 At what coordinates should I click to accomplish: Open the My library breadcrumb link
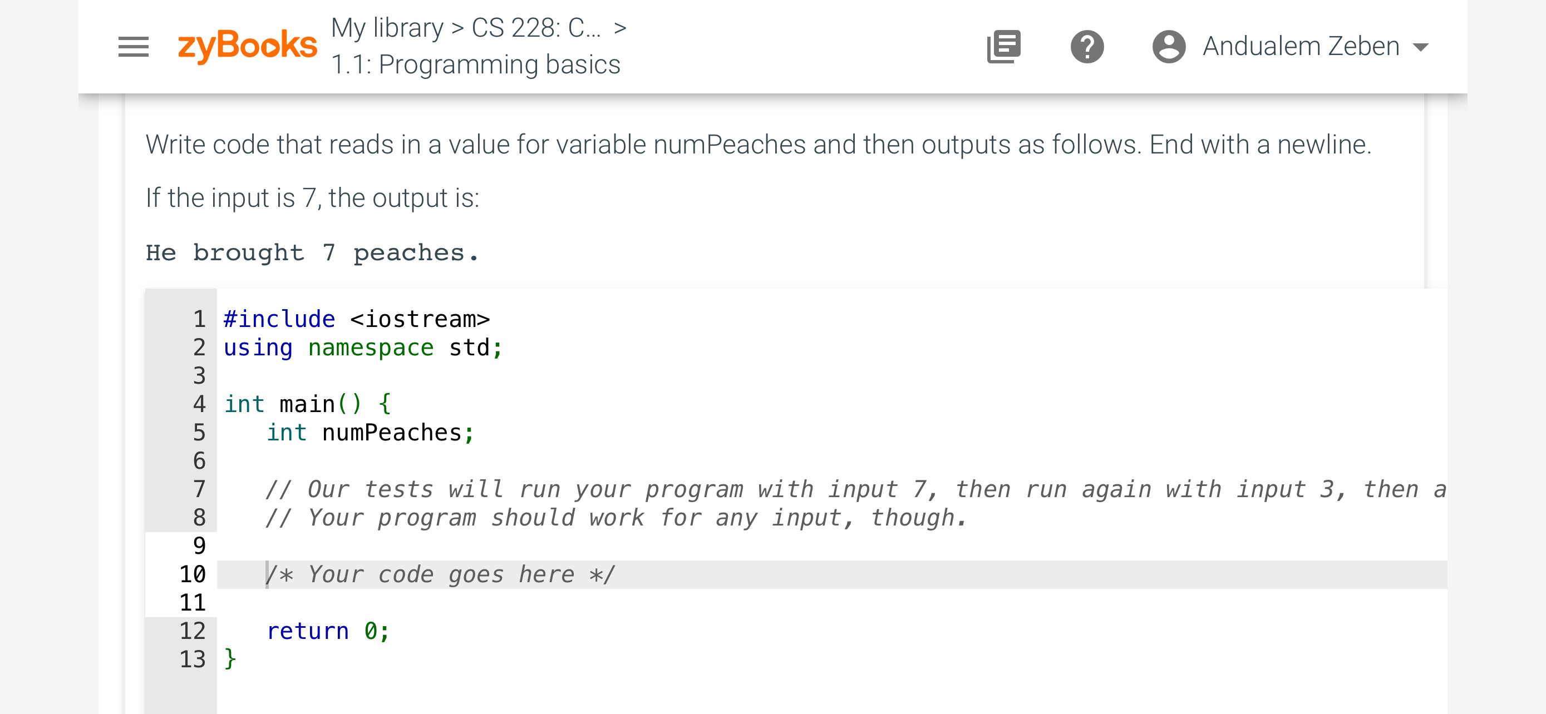pyautogui.click(x=386, y=27)
